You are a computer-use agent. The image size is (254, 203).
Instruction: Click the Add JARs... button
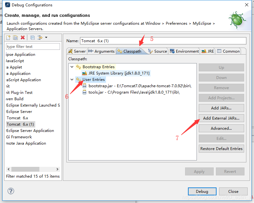coord(221,108)
